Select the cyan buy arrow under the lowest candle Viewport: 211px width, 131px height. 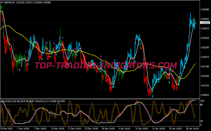(152, 96)
